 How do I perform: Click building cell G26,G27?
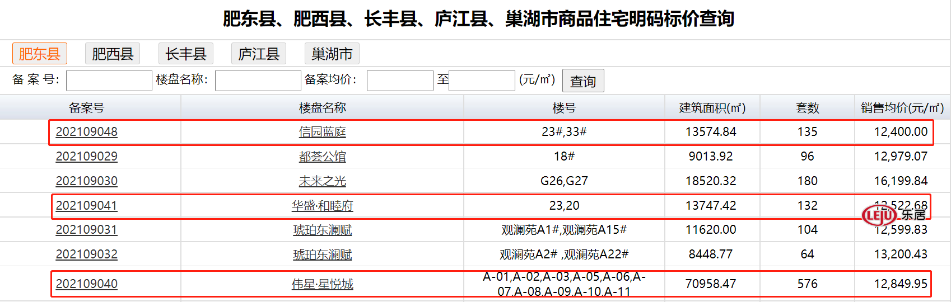(564, 181)
